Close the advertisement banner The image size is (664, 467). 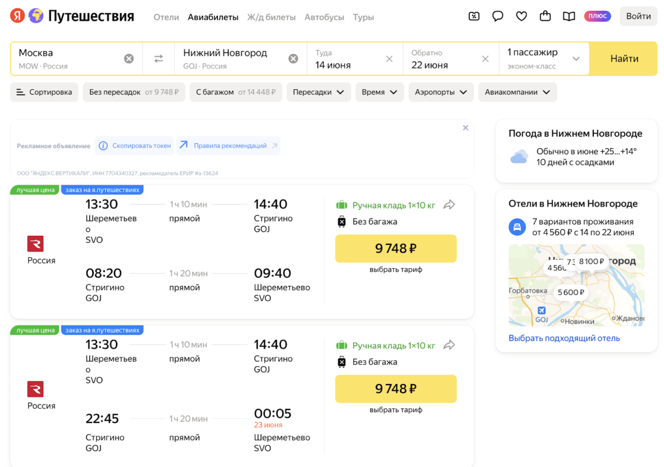465,128
